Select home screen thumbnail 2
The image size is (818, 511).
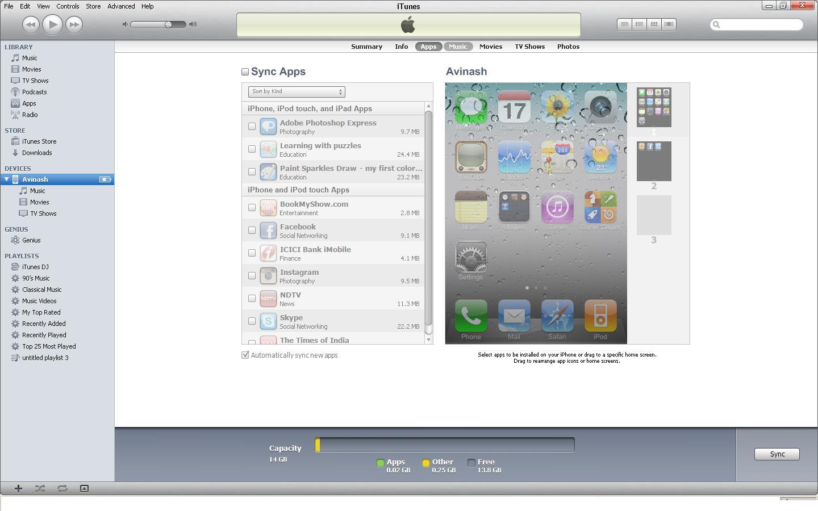654,161
